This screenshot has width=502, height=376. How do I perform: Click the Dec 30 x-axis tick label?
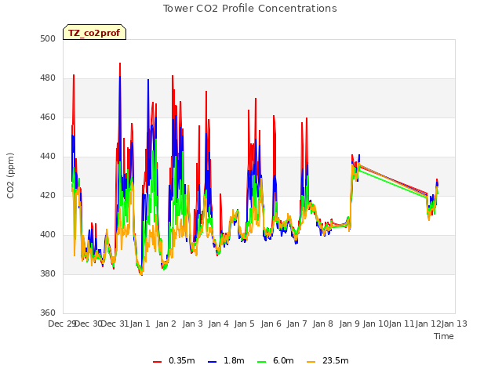pyautogui.click(x=89, y=324)
